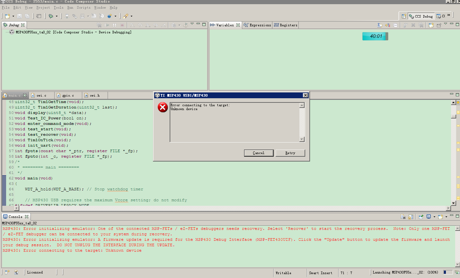Open the Help menu

[x=113, y=8]
